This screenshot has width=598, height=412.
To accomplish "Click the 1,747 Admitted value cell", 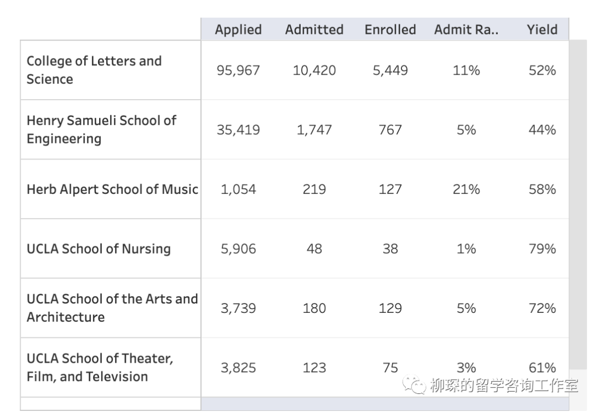I will coord(315,130).
